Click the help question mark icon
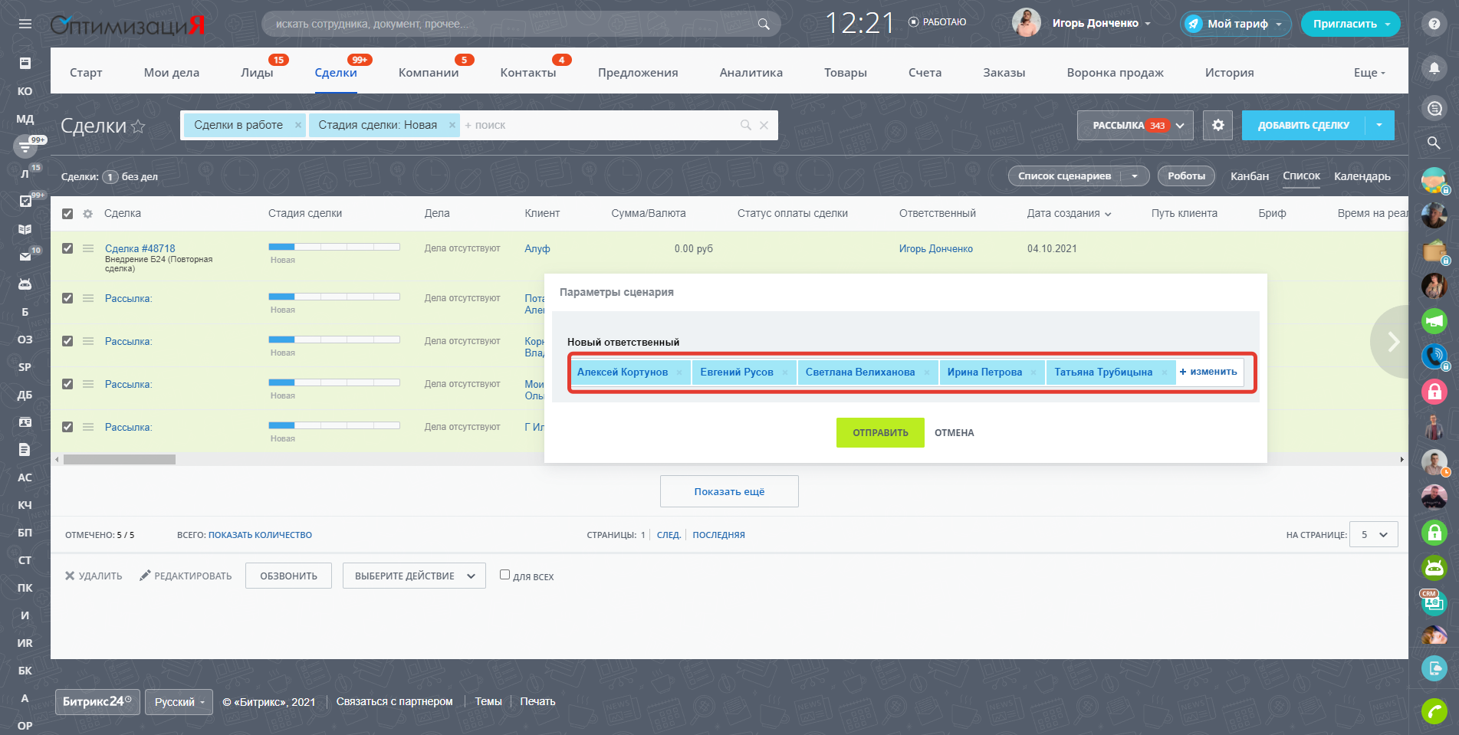 [1434, 24]
